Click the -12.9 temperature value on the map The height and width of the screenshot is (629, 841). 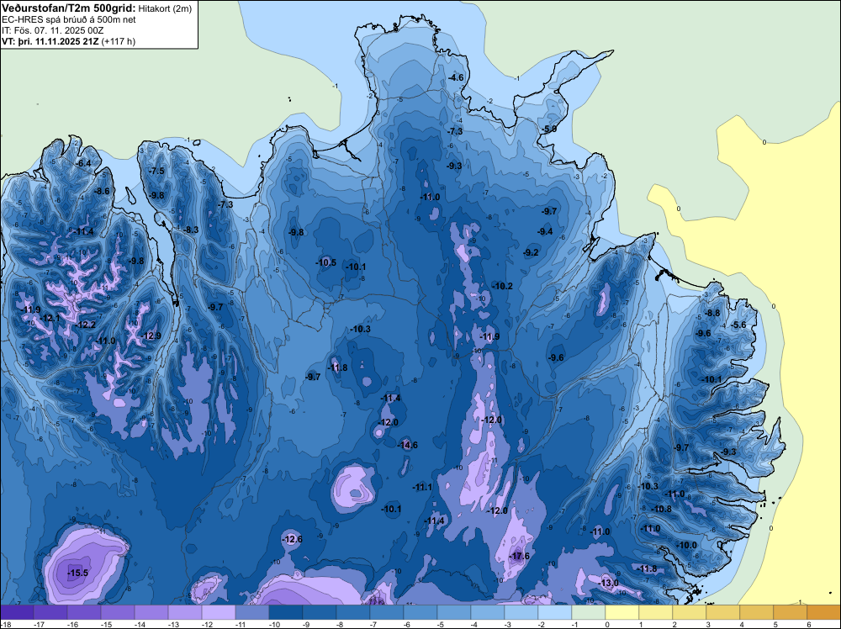[x=151, y=336]
